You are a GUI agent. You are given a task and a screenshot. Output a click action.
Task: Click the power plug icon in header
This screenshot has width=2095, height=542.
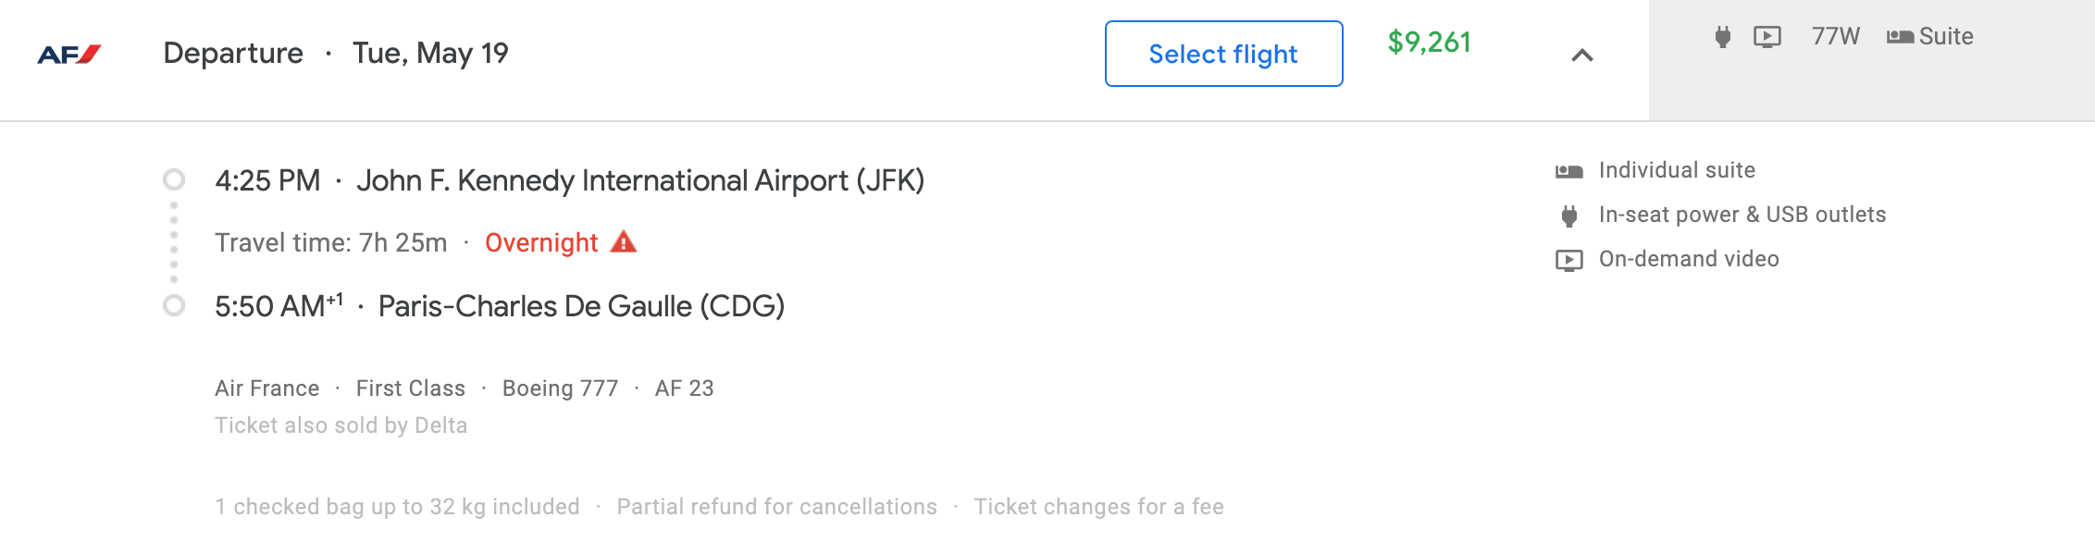coord(1722,37)
